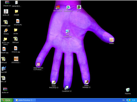Screen dimensions: 137x102
Task: Select the 473278.JPG image file
Action: pyautogui.click(x=18, y=21)
